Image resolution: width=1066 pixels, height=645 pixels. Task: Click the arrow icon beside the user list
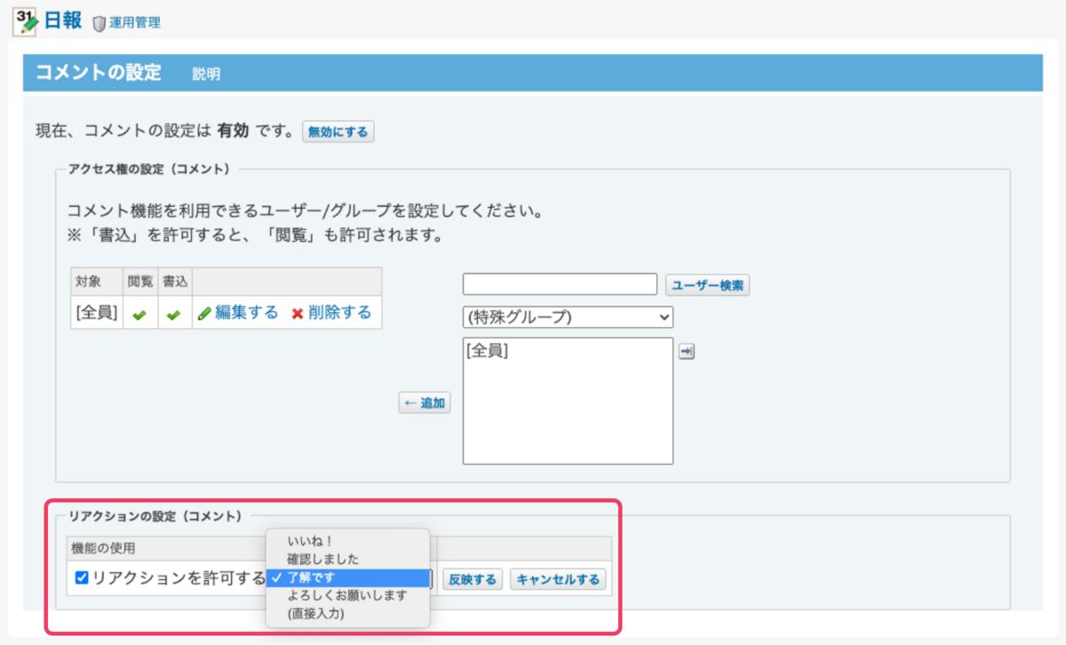click(686, 352)
